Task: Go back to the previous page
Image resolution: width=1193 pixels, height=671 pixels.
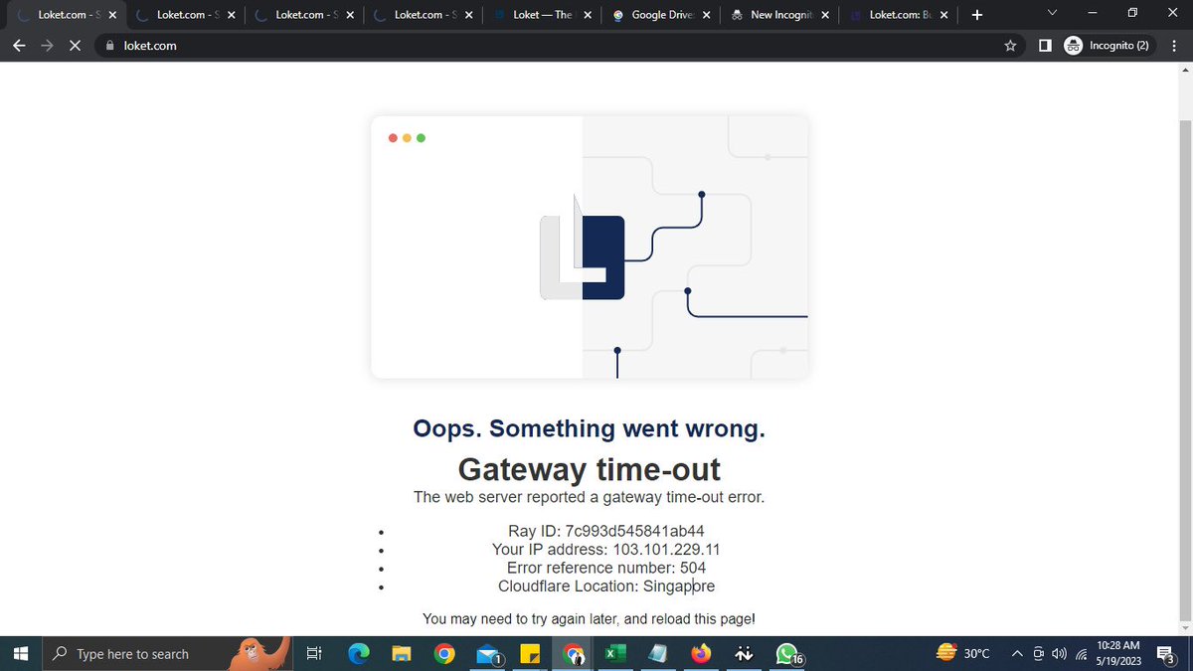Action: tap(19, 45)
